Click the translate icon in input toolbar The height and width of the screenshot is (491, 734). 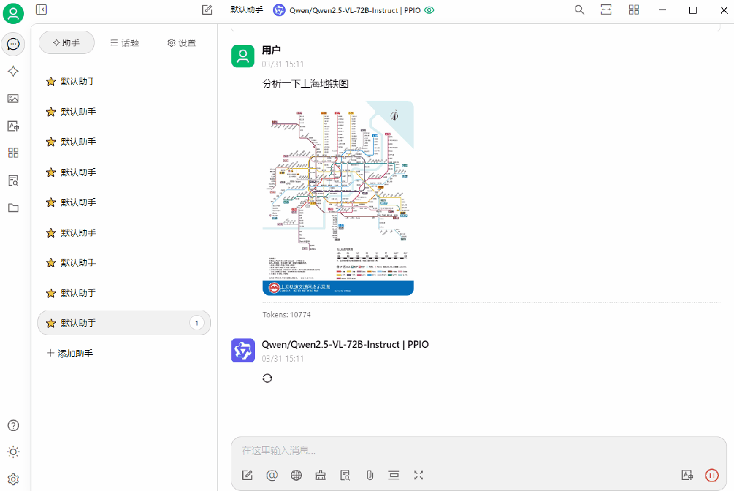coord(687,475)
